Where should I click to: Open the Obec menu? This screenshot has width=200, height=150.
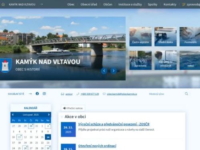point(71,4)
